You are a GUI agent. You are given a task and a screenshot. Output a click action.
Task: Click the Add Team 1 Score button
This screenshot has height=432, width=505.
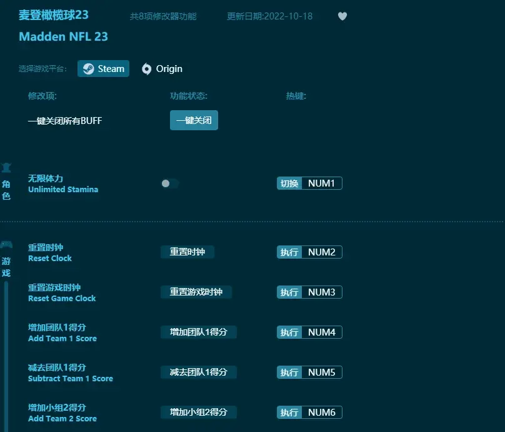click(197, 332)
